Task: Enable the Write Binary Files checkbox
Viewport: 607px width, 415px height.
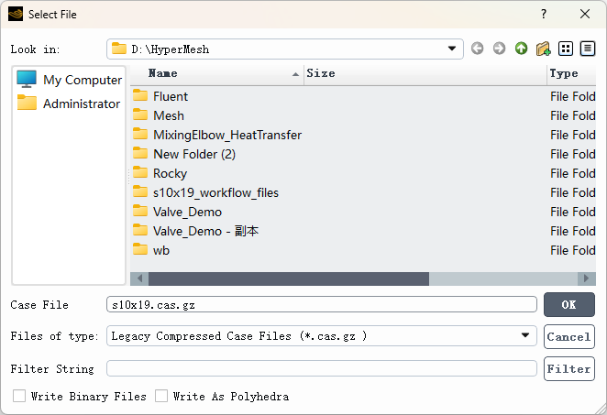Action: tap(19, 397)
